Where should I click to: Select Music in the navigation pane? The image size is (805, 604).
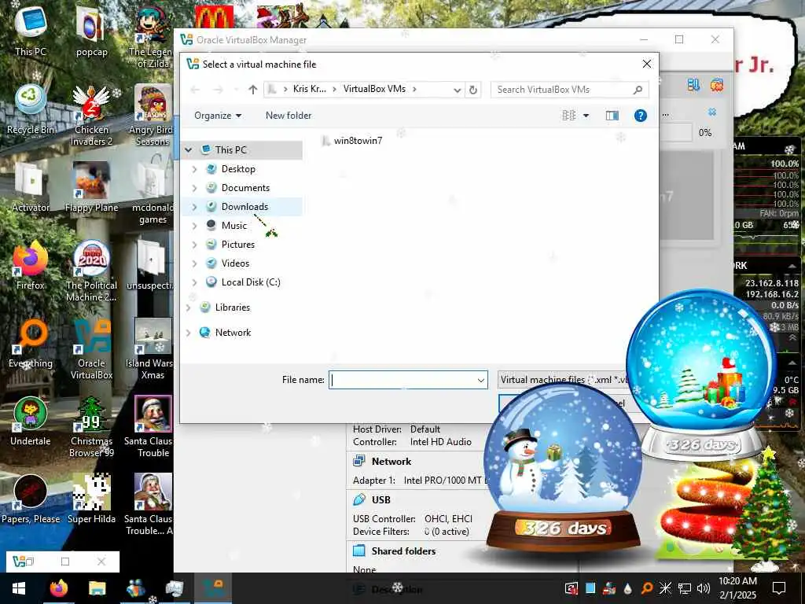(x=234, y=226)
